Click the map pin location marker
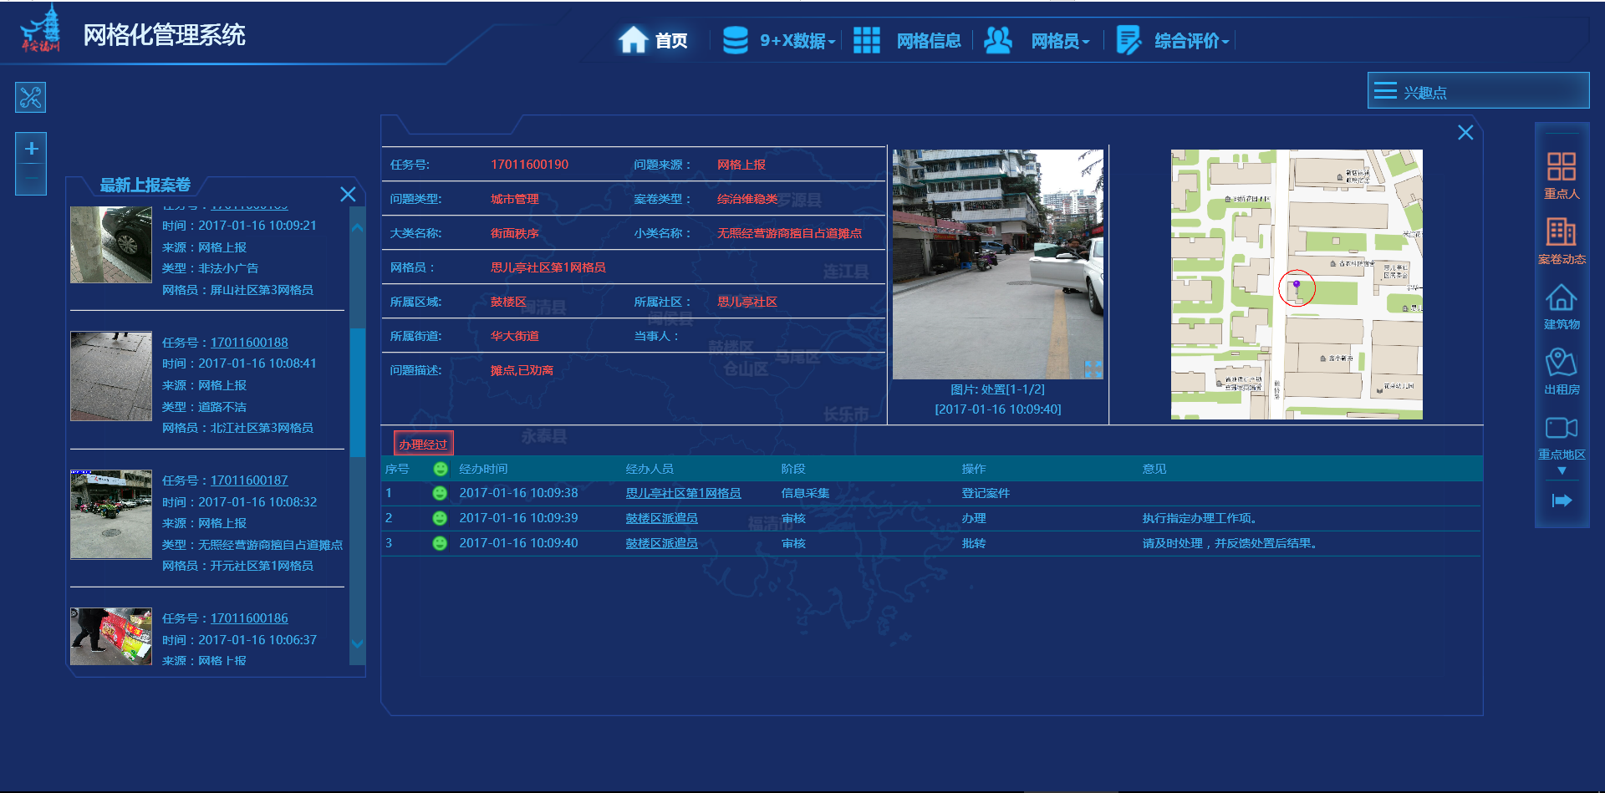The height and width of the screenshot is (793, 1605). (1297, 286)
